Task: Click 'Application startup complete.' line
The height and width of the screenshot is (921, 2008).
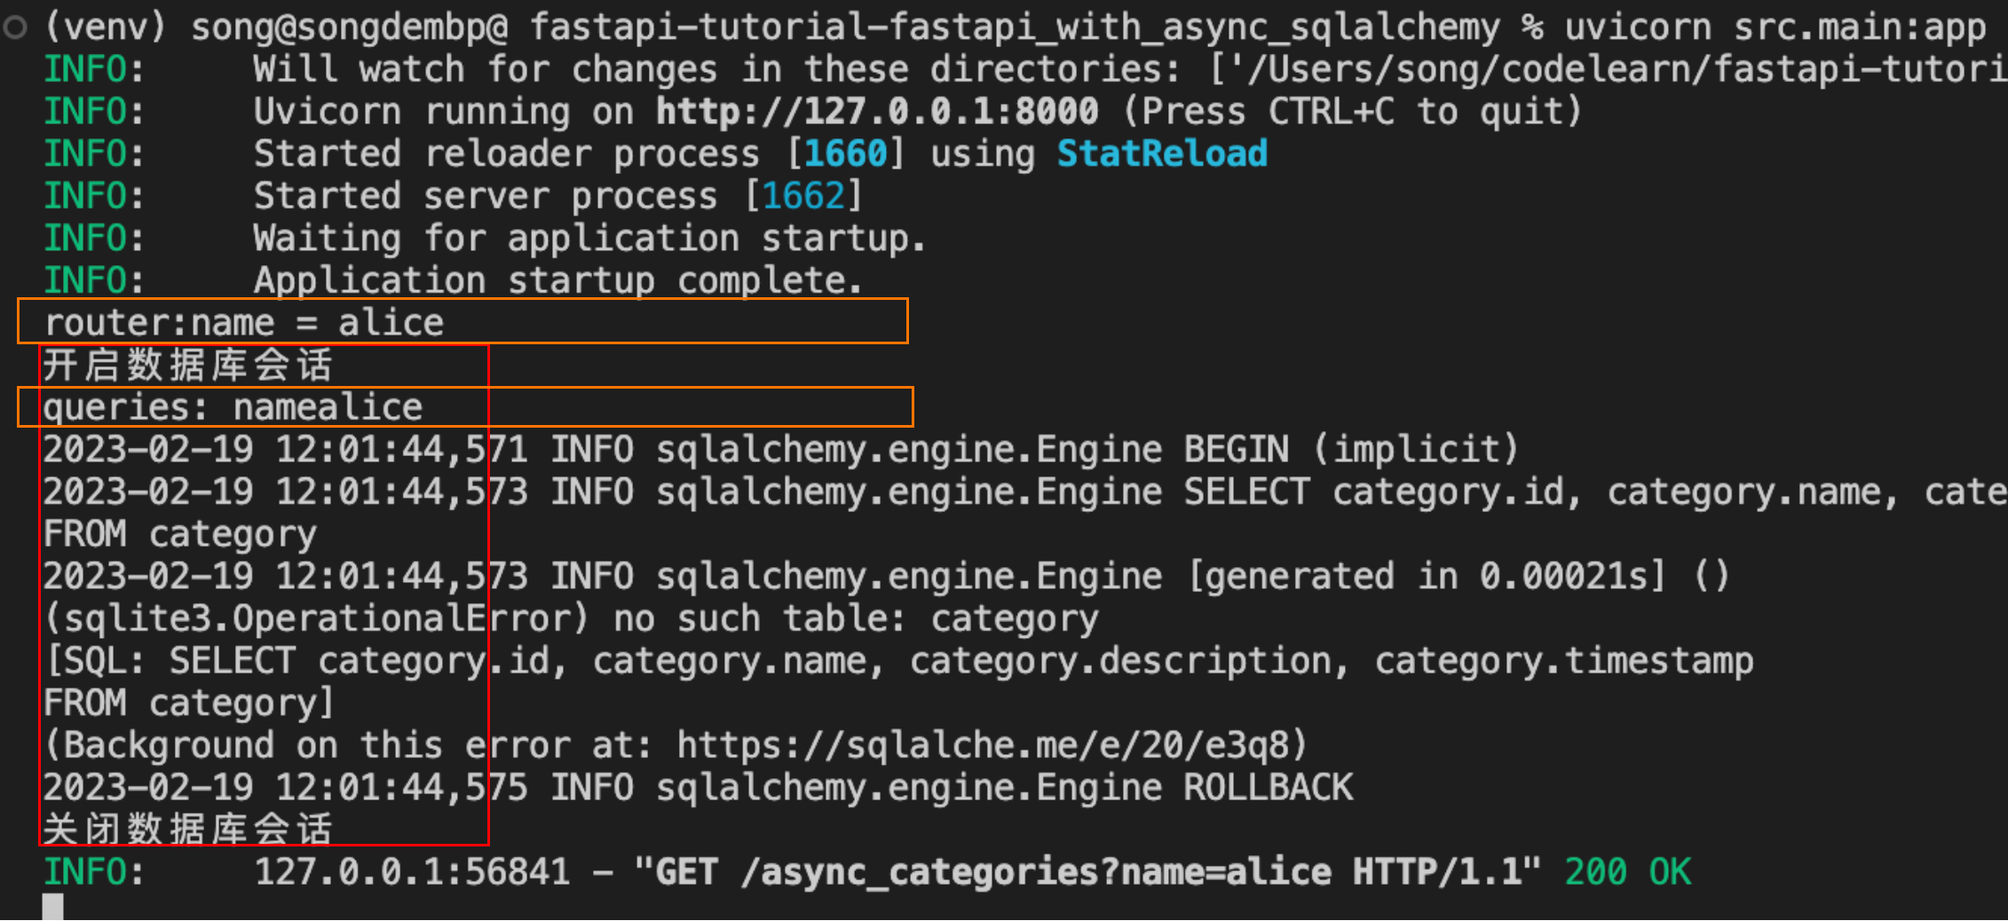Action: [557, 280]
